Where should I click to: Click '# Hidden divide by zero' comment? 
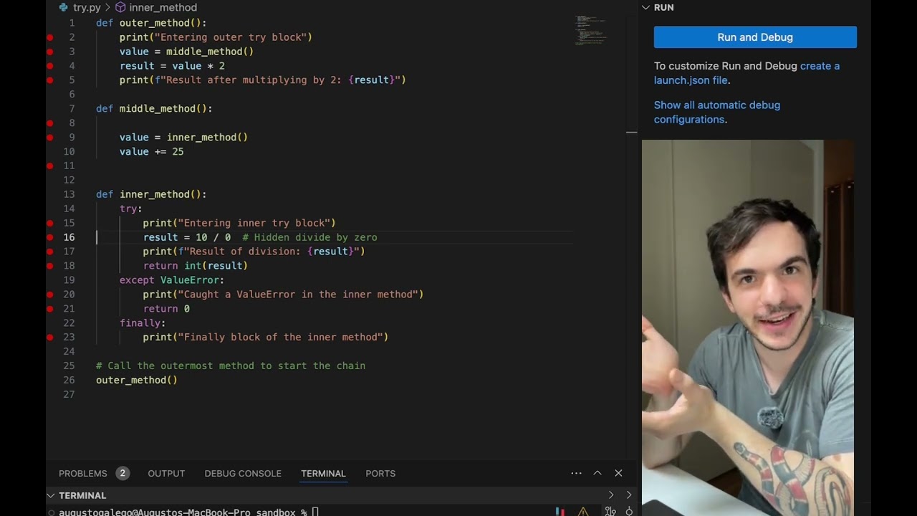309,237
